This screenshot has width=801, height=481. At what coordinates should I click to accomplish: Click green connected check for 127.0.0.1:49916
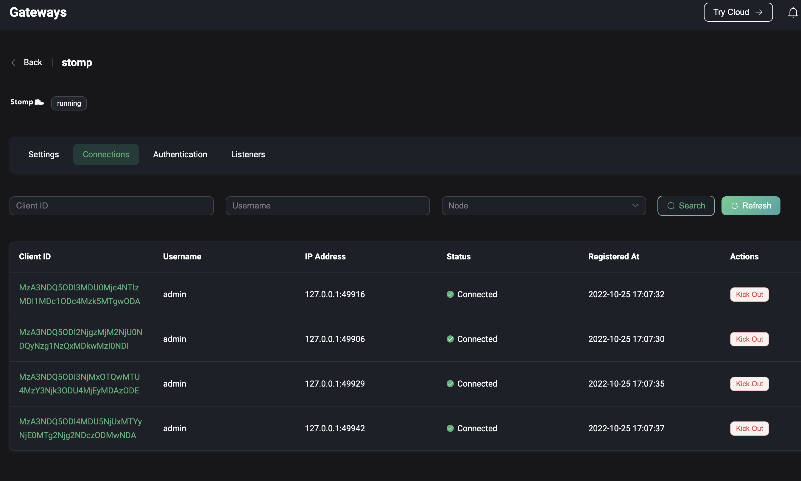click(450, 294)
